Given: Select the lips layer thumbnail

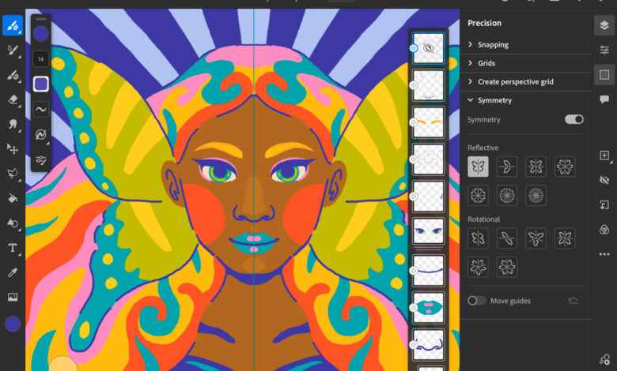Looking at the screenshot, I should (428, 307).
